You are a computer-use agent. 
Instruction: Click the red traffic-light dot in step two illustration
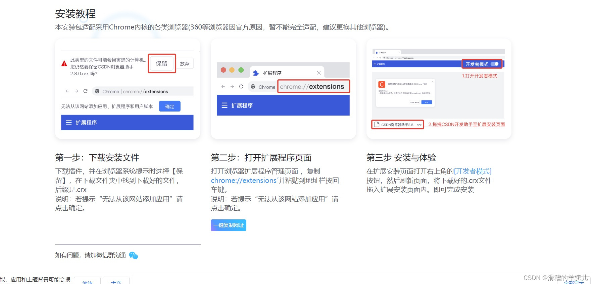[x=224, y=70]
